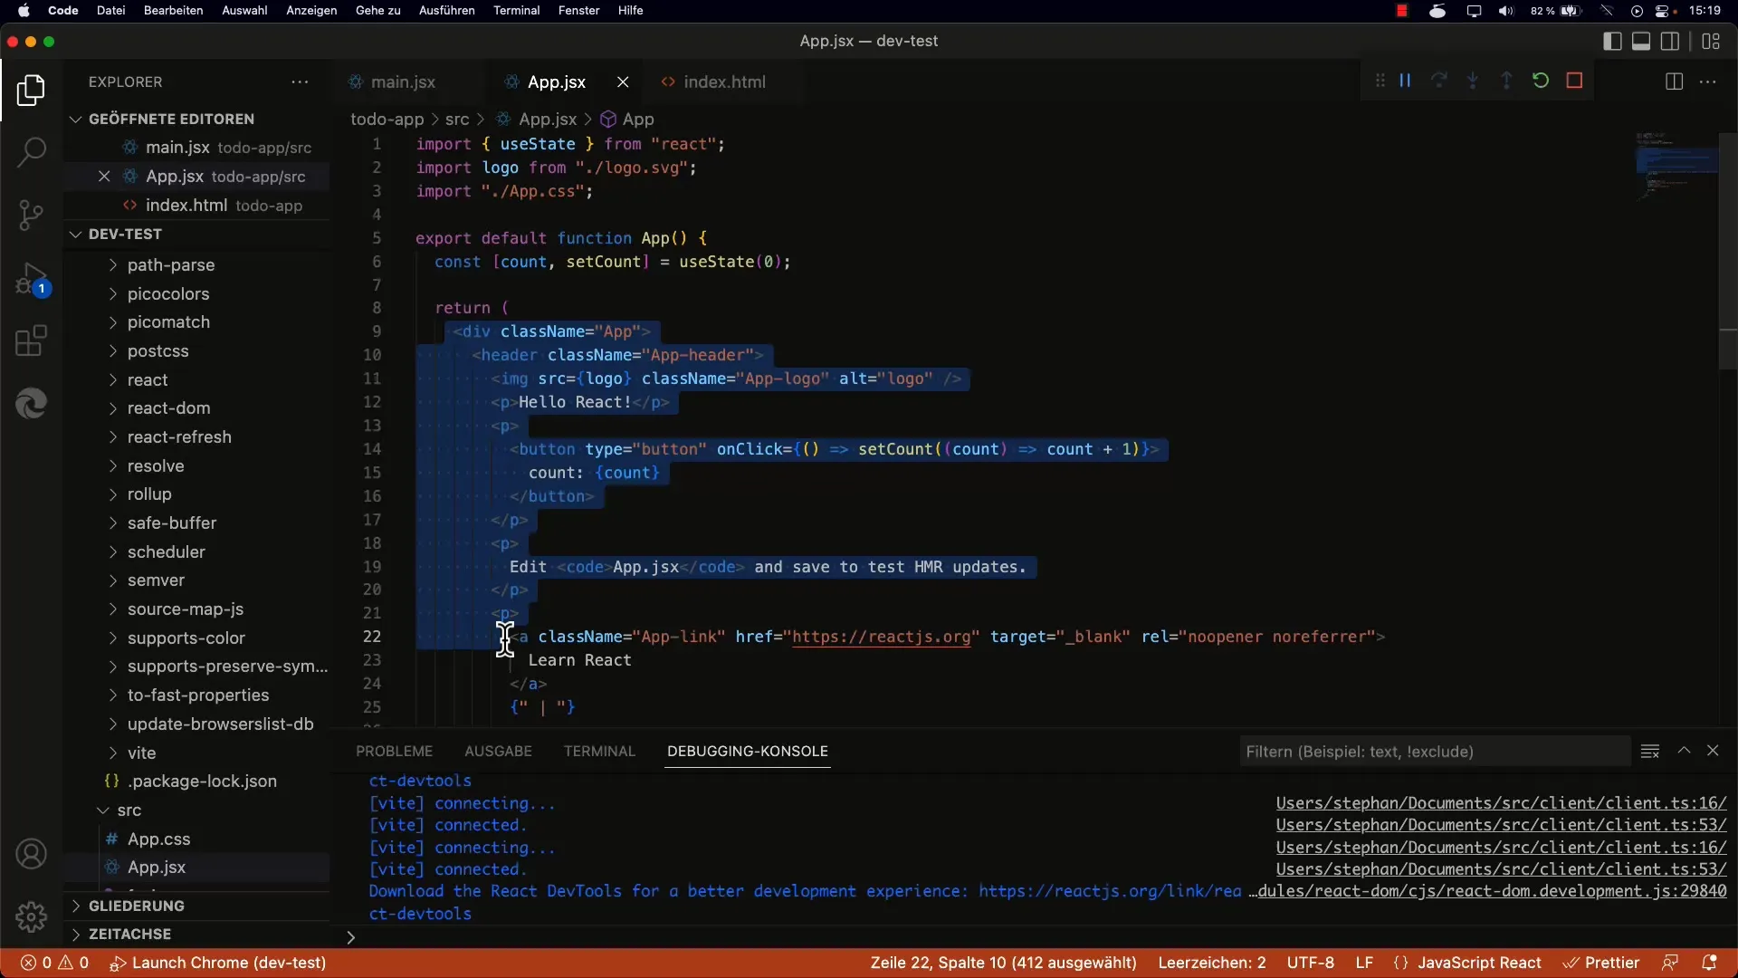
Task: Select the DEBUGGING-KONSOLE tab
Action: click(747, 751)
